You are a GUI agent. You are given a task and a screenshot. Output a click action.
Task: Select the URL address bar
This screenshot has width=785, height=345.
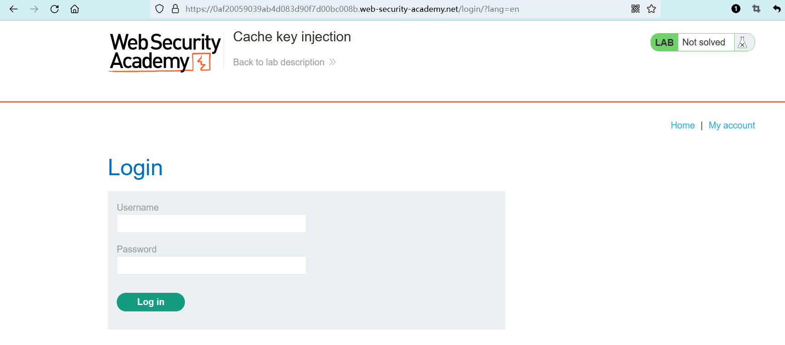click(x=352, y=9)
